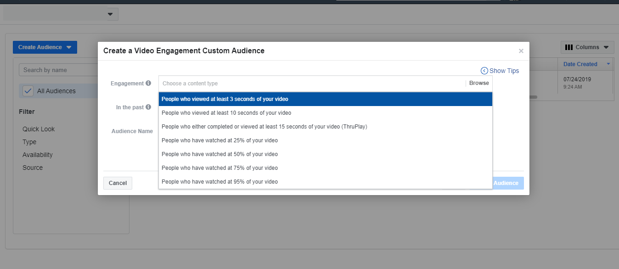Toggle the All Audiences checkbox
The height and width of the screenshot is (269, 619).
pyautogui.click(x=28, y=91)
